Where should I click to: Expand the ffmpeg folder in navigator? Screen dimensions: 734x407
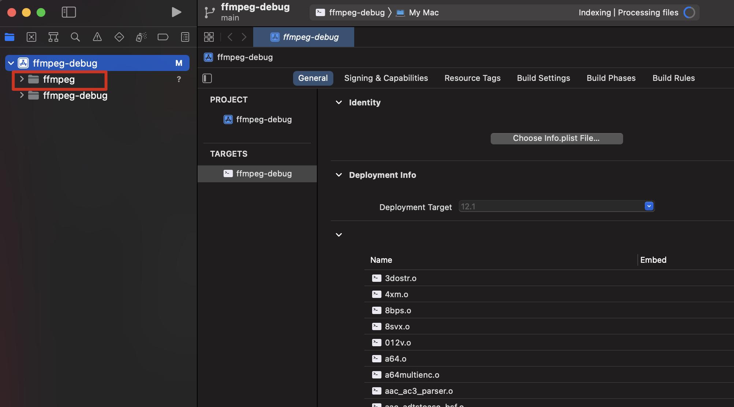[x=22, y=79]
